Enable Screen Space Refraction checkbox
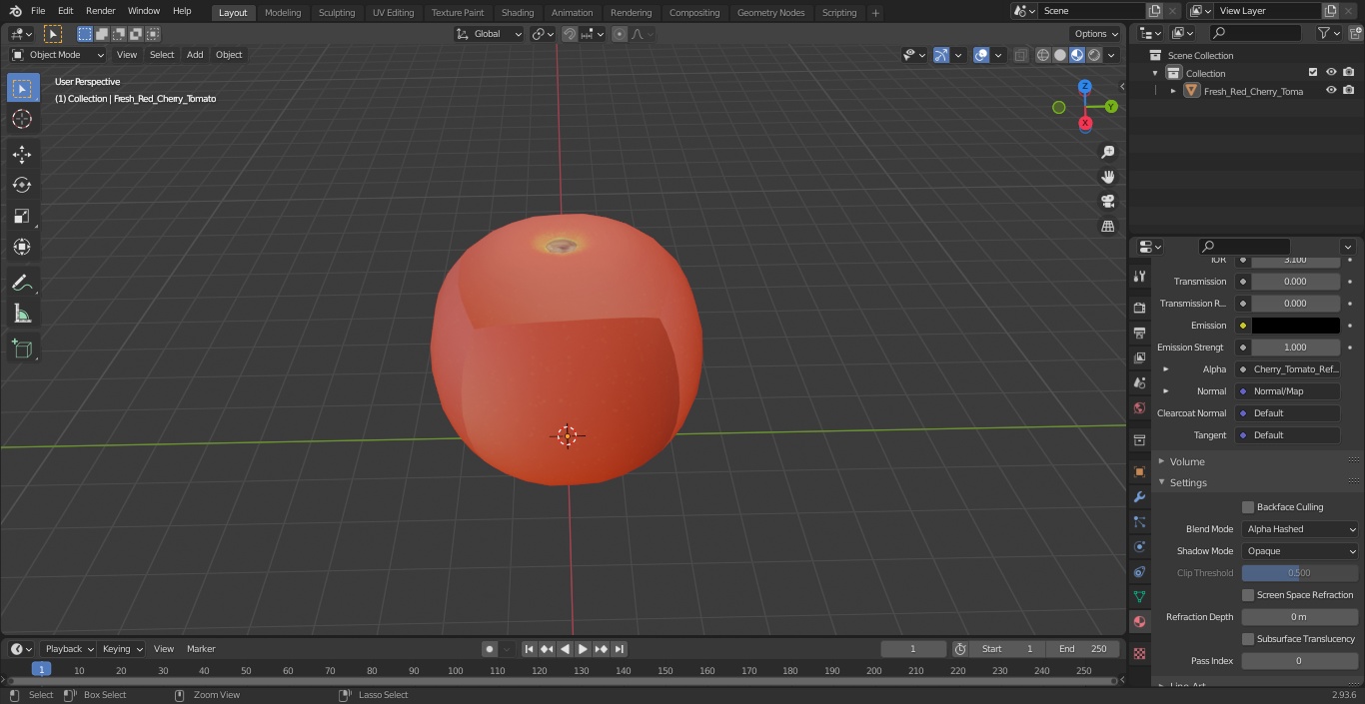The image size is (1365, 704). 1248,595
